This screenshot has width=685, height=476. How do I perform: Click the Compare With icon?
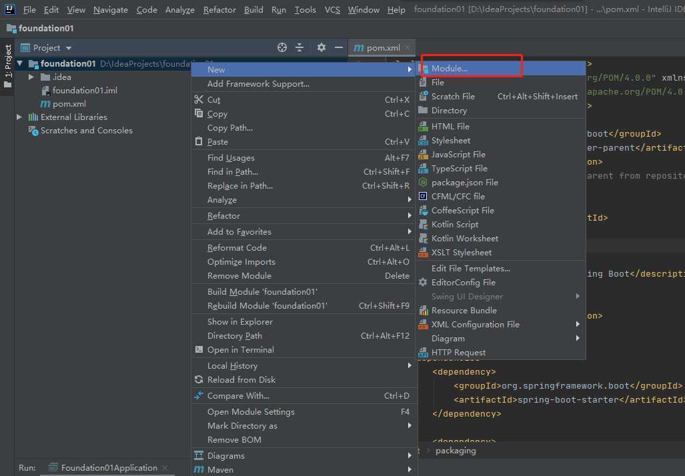coord(199,395)
